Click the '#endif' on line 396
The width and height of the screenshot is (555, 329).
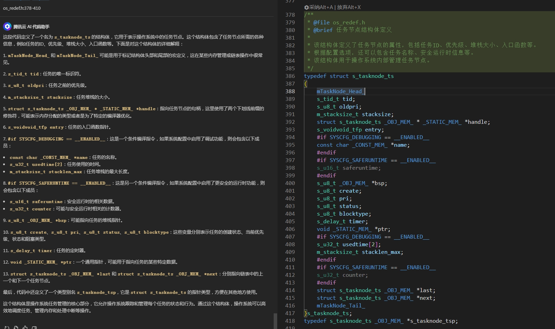327,153
